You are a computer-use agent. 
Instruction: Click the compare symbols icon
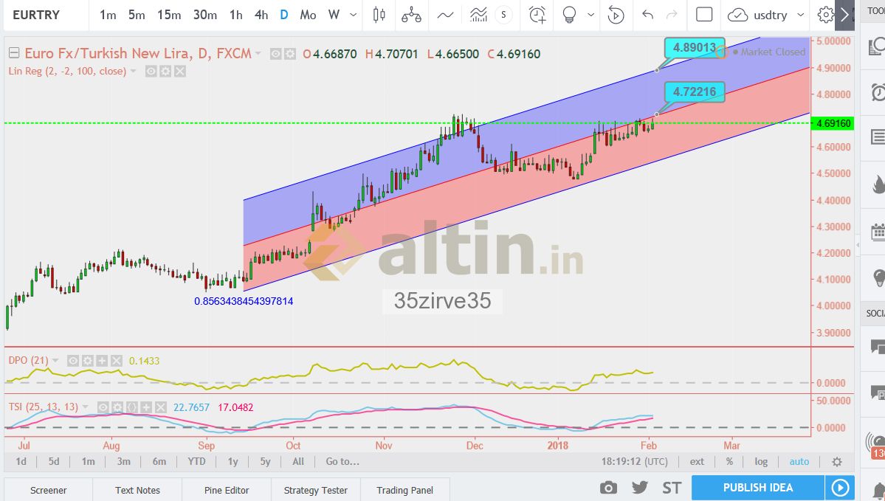click(x=411, y=15)
